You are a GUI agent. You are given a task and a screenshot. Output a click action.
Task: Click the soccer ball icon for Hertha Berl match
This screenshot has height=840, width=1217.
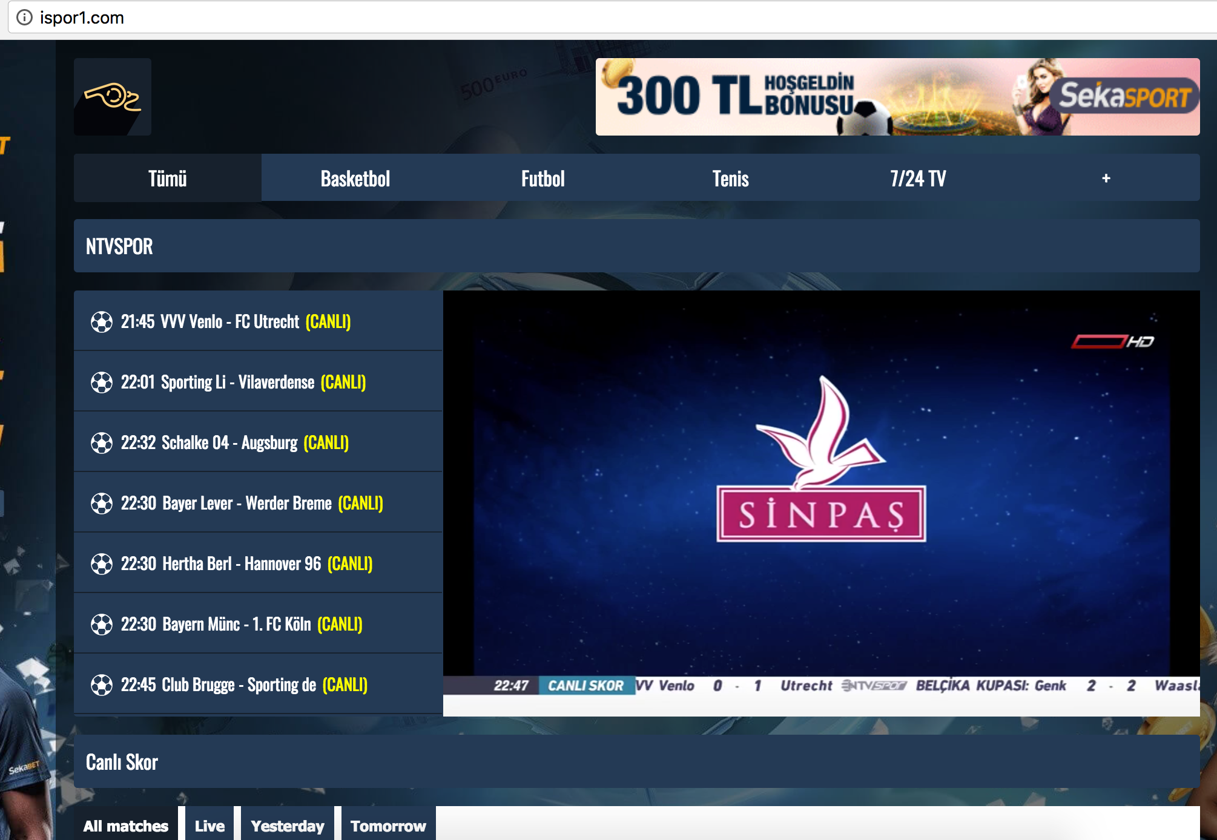click(x=102, y=564)
